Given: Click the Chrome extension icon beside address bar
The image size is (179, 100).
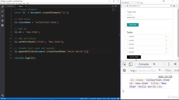Looking at the screenshot, I should tap(174, 6).
